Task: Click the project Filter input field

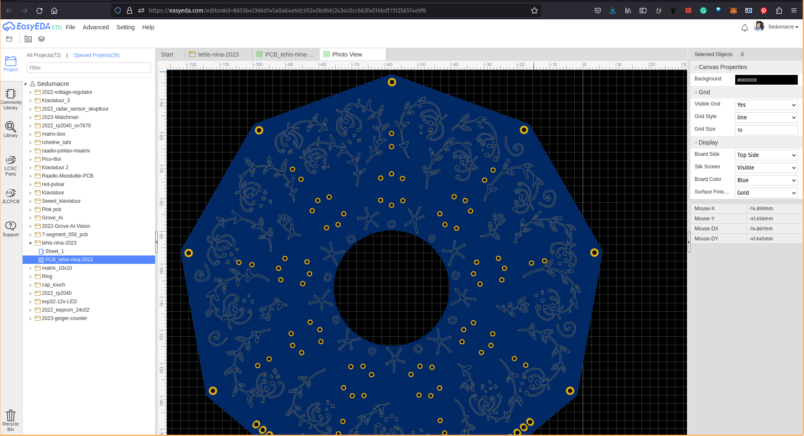Action: [x=88, y=68]
